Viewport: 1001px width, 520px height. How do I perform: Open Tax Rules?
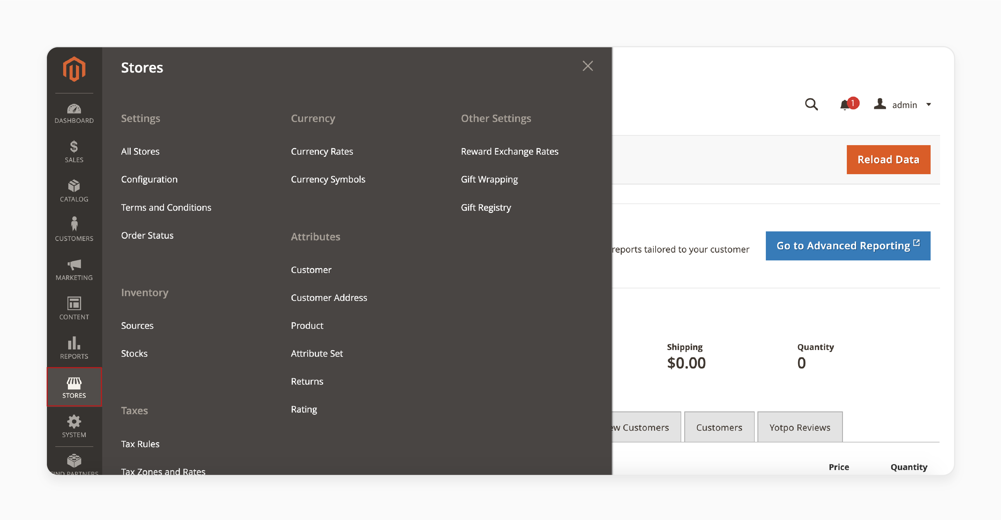tap(140, 444)
